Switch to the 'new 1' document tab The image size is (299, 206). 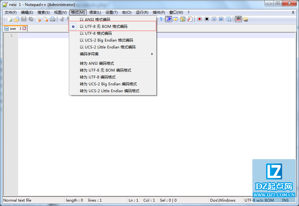pyautogui.click(x=15, y=28)
